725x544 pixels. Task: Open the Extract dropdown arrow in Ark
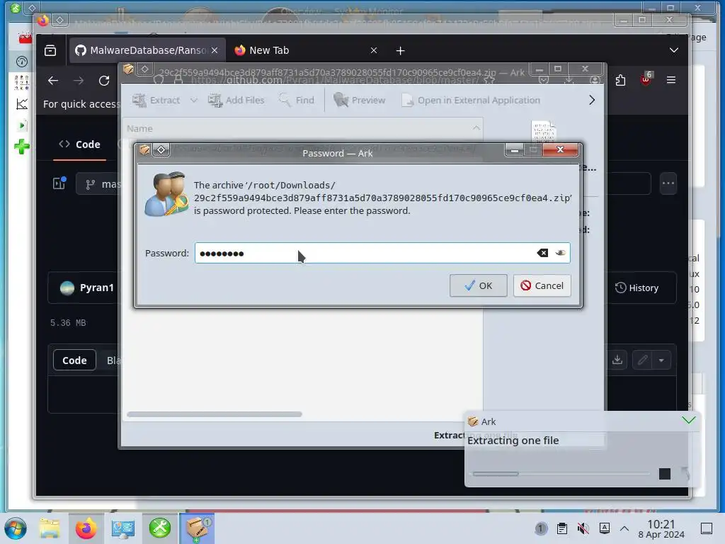click(194, 100)
